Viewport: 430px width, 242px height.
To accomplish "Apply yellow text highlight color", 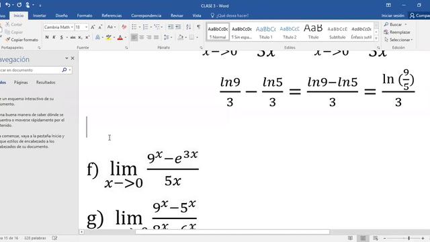I will coord(109,37).
